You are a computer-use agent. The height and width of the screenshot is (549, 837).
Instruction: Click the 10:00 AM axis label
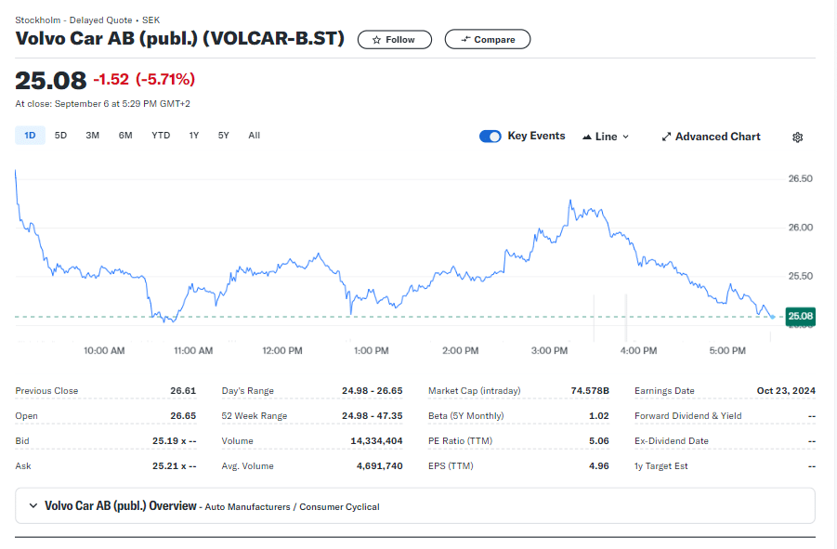[104, 350]
